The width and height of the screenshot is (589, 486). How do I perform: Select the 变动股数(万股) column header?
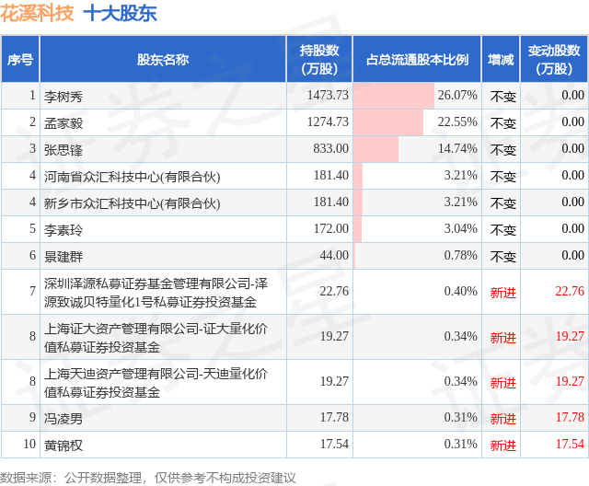pyautogui.click(x=554, y=59)
